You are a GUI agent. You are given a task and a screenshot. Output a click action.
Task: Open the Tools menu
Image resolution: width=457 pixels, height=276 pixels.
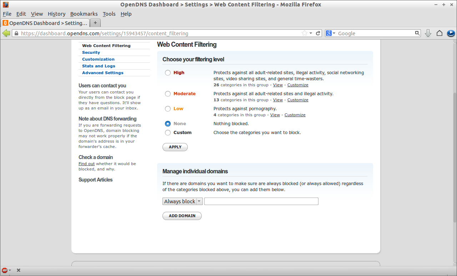109,14
